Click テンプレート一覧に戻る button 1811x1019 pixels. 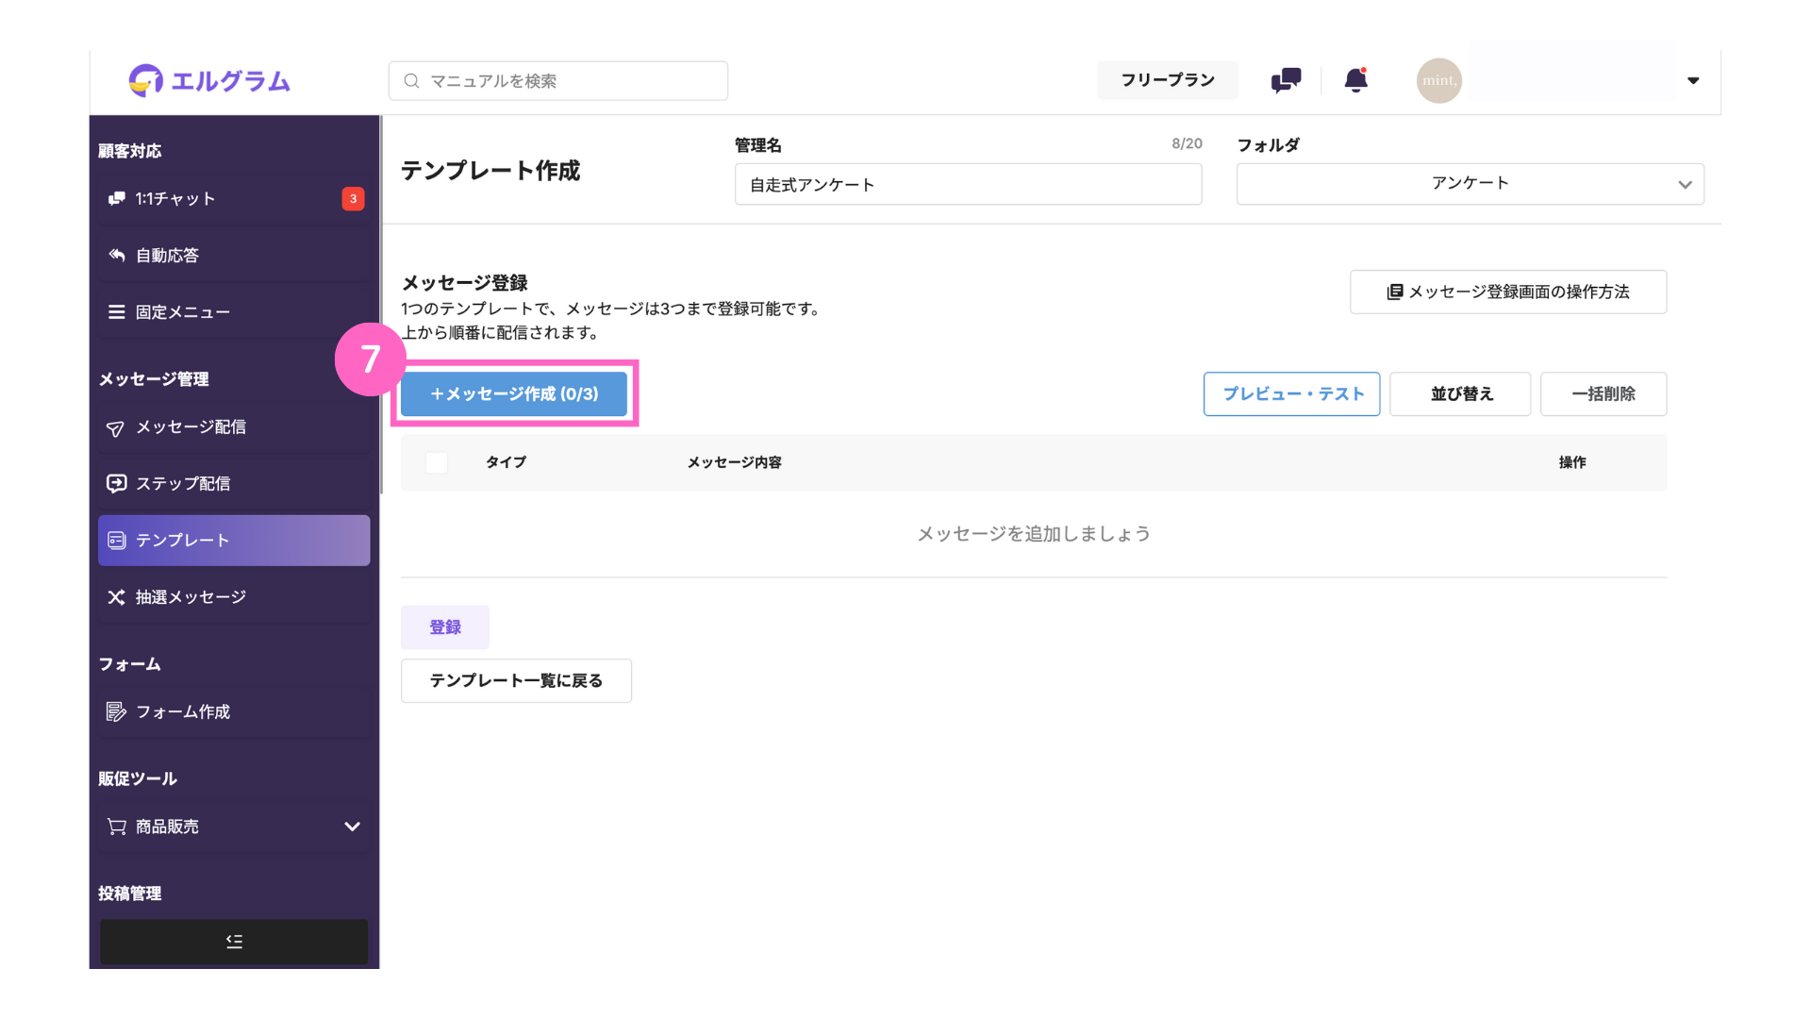pos(516,680)
